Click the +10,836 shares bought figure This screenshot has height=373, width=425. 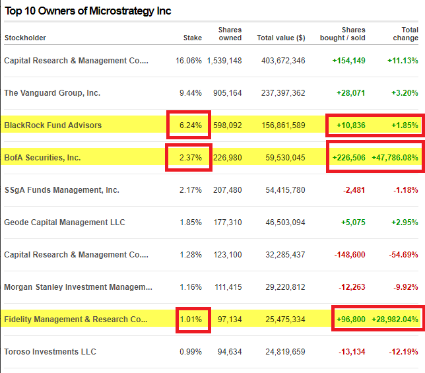click(351, 125)
